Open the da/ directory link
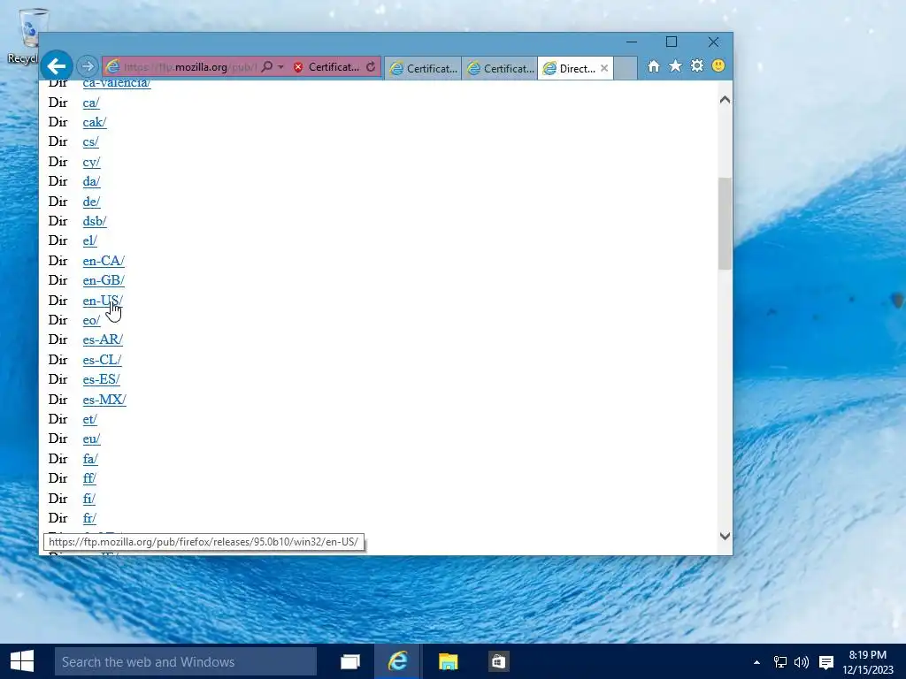 click(91, 182)
